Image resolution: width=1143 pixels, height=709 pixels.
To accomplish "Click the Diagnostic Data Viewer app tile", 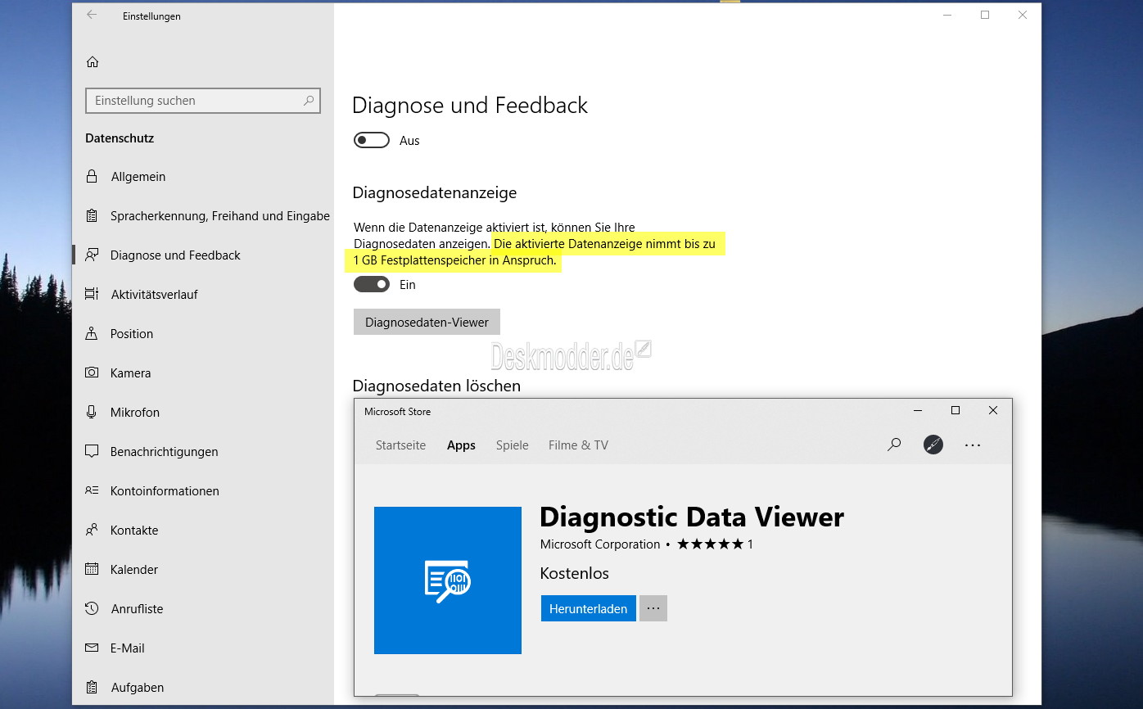I will [448, 580].
